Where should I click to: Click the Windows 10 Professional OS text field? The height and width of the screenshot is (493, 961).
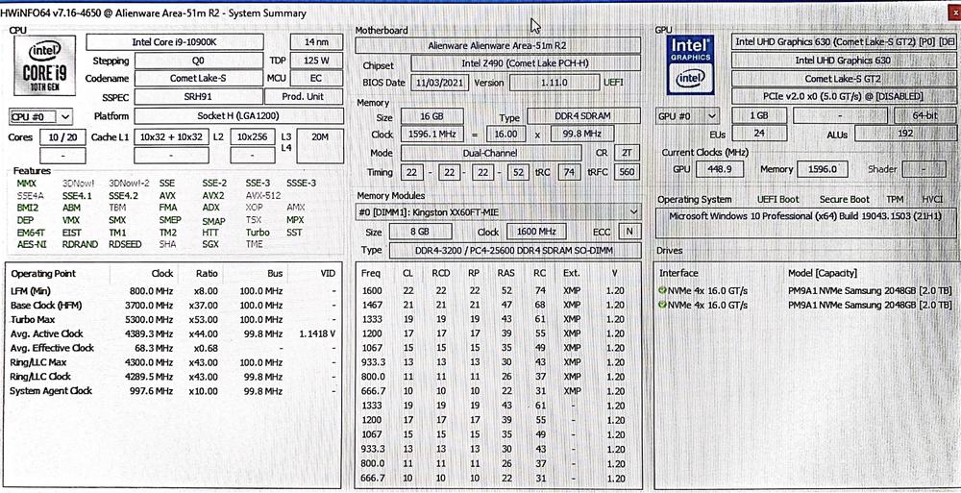804,217
